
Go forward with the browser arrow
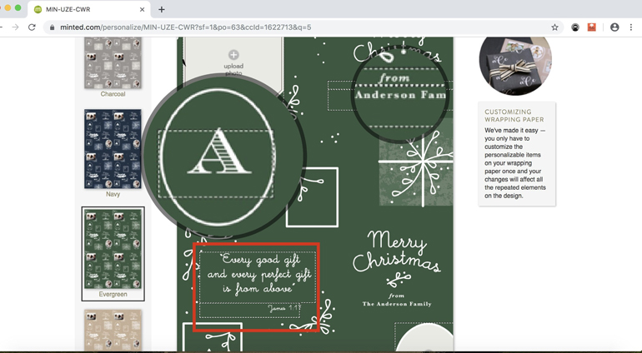tap(15, 27)
